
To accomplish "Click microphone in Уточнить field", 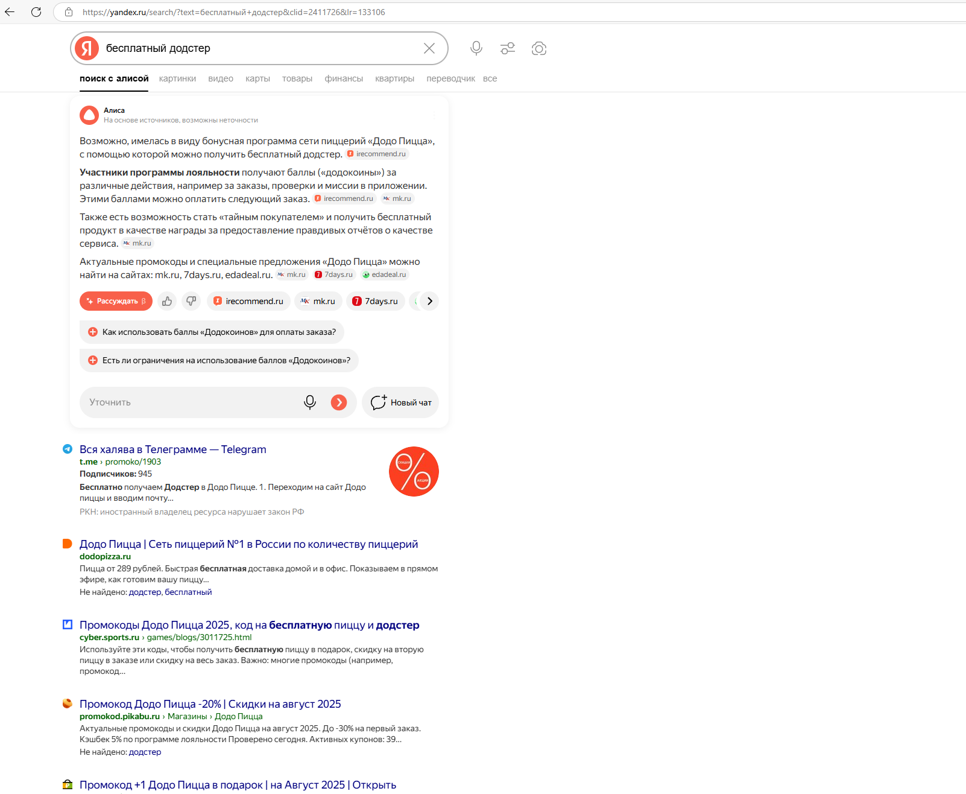I will pos(310,402).
